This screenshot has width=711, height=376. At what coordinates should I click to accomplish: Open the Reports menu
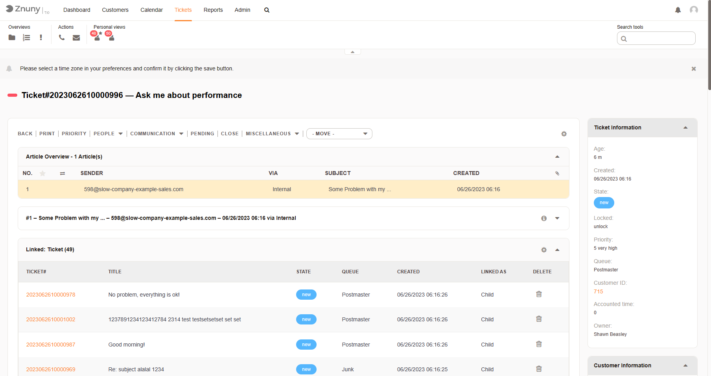(x=213, y=10)
